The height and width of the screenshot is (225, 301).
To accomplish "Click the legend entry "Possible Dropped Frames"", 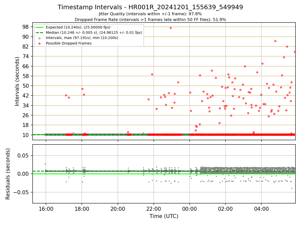I will click(68, 43).
